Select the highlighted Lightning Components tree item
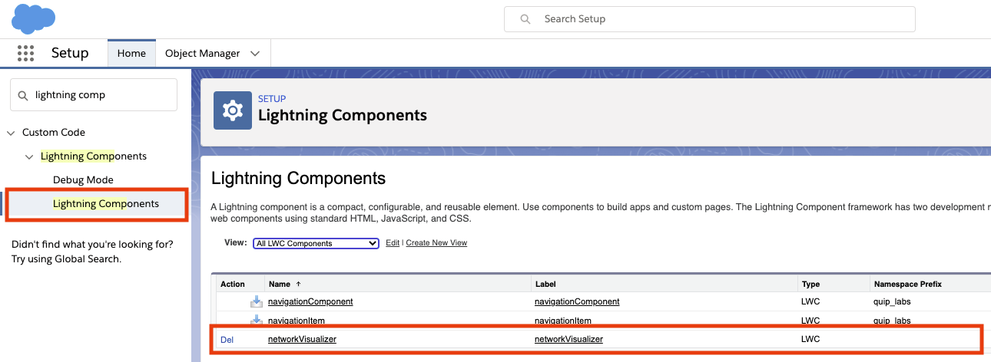This screenshot has width=991, height=362. 106,203
